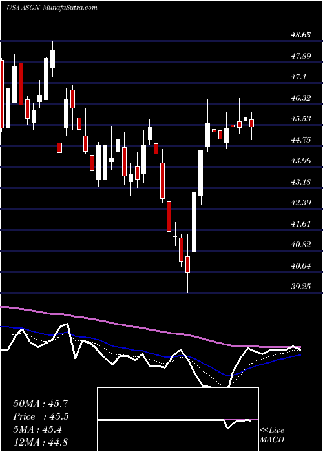The image size is (323, 452).
Task: Click the Price : 45.5 readout
Action: click(x=41, y=416)
